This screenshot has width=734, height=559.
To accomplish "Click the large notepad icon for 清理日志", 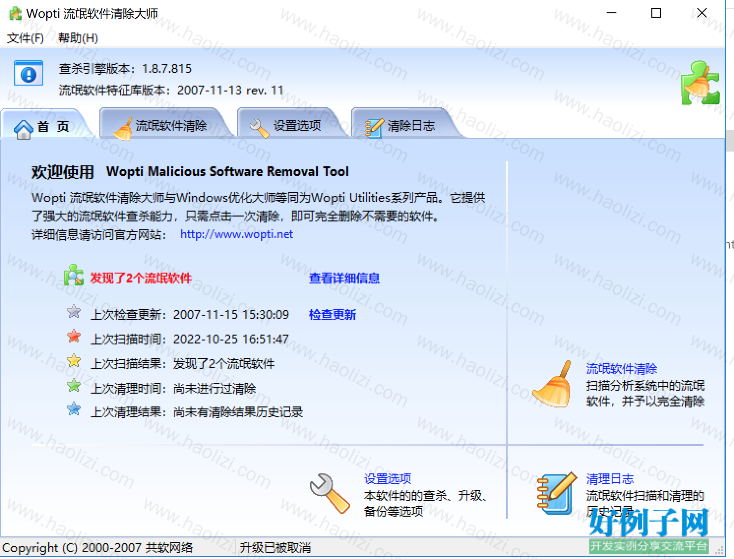I will [x=556, y=493].
